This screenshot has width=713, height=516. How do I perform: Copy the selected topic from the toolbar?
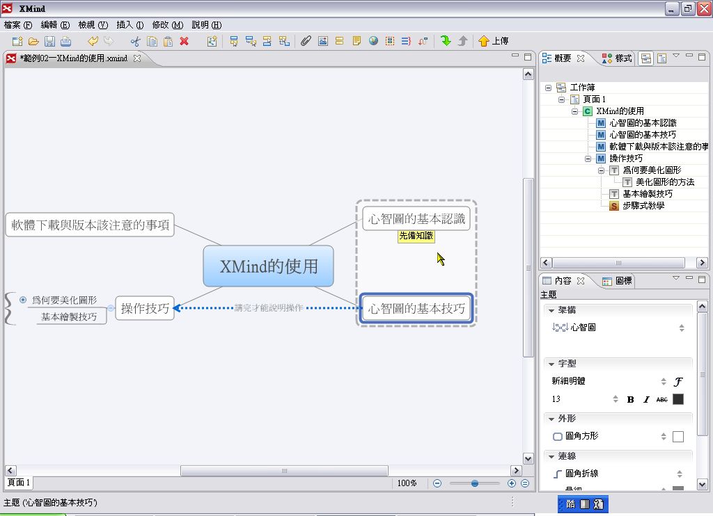click(152, 41)
